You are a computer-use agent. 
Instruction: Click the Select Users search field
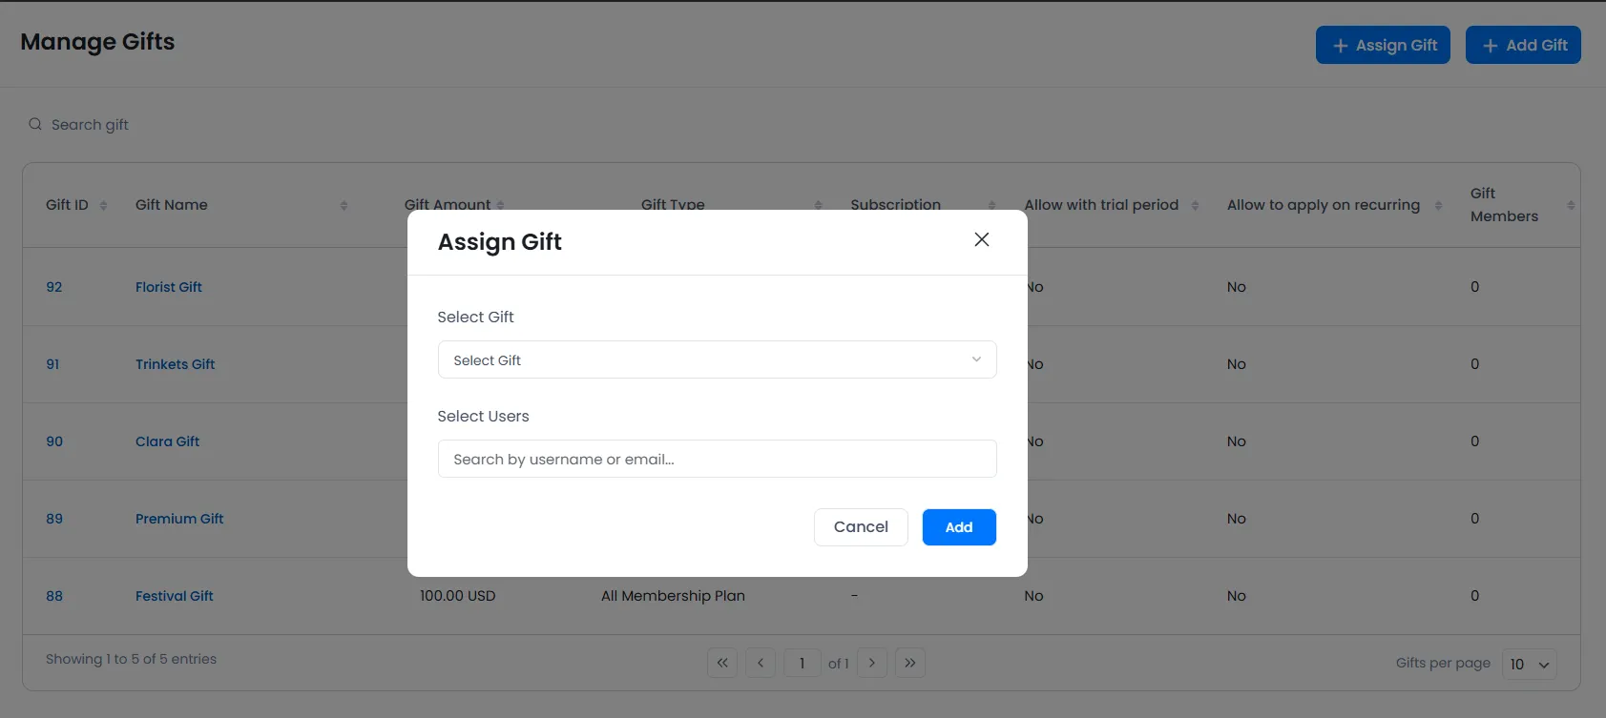point(717,459)
